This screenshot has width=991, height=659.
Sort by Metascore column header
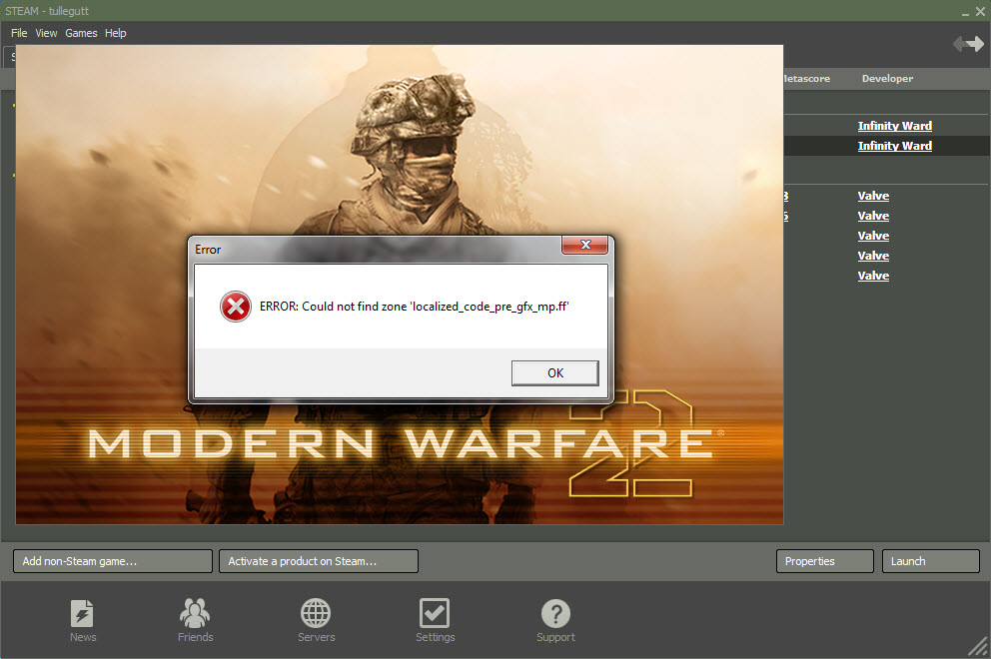807,78
